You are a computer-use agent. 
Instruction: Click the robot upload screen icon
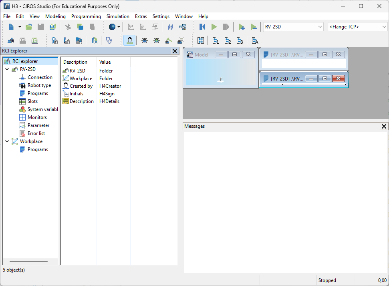pos(79,40)
